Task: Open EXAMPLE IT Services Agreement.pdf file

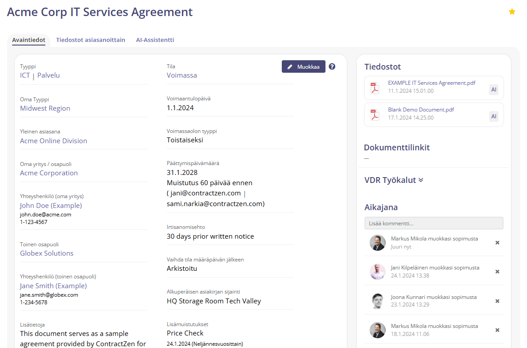Action: pyautogui.click(x=432, y=83)
